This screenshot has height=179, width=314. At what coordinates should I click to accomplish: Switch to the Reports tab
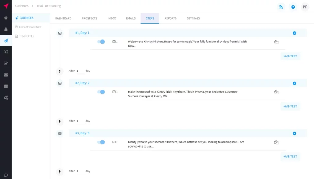click(170, 18)
